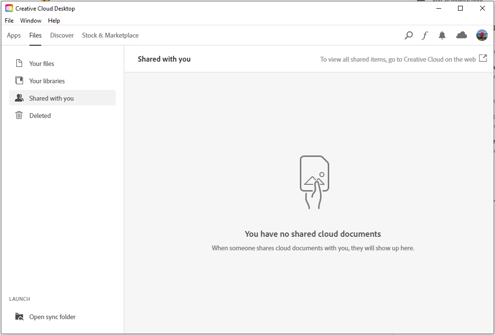This screenshot has height=335, width=495.
Task: Select the Files tab
Action: click(36, 36)
